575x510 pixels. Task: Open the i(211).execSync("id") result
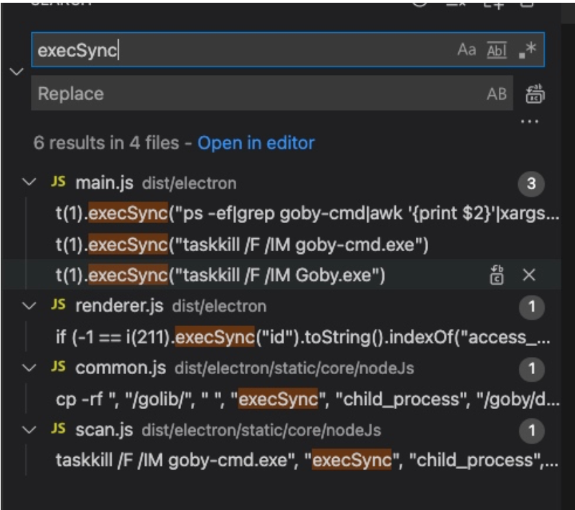point(303,337)
